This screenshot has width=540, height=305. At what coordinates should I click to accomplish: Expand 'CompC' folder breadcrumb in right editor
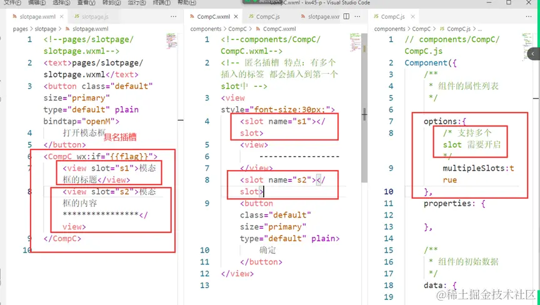coord(421,29)
